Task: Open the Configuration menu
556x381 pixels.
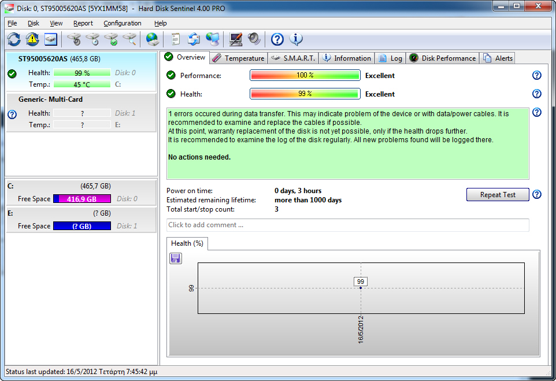Action: tap(123, 23)
